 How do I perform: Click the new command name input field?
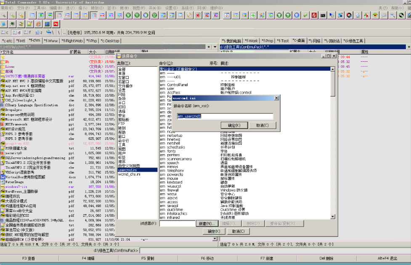(225, 116)
